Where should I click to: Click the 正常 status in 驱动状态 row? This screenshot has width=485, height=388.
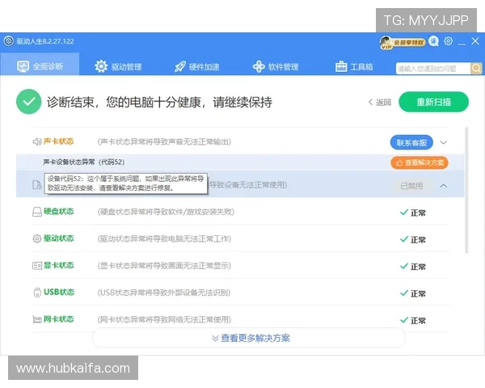coord(413,239)
